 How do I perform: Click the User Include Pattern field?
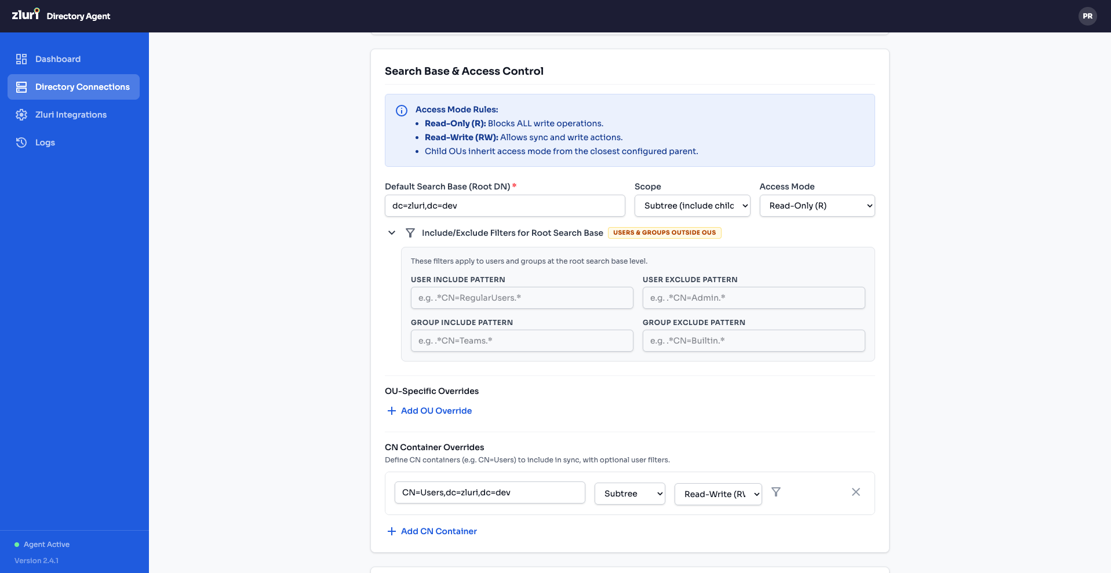pyautogui.click(x=521, y=298)
